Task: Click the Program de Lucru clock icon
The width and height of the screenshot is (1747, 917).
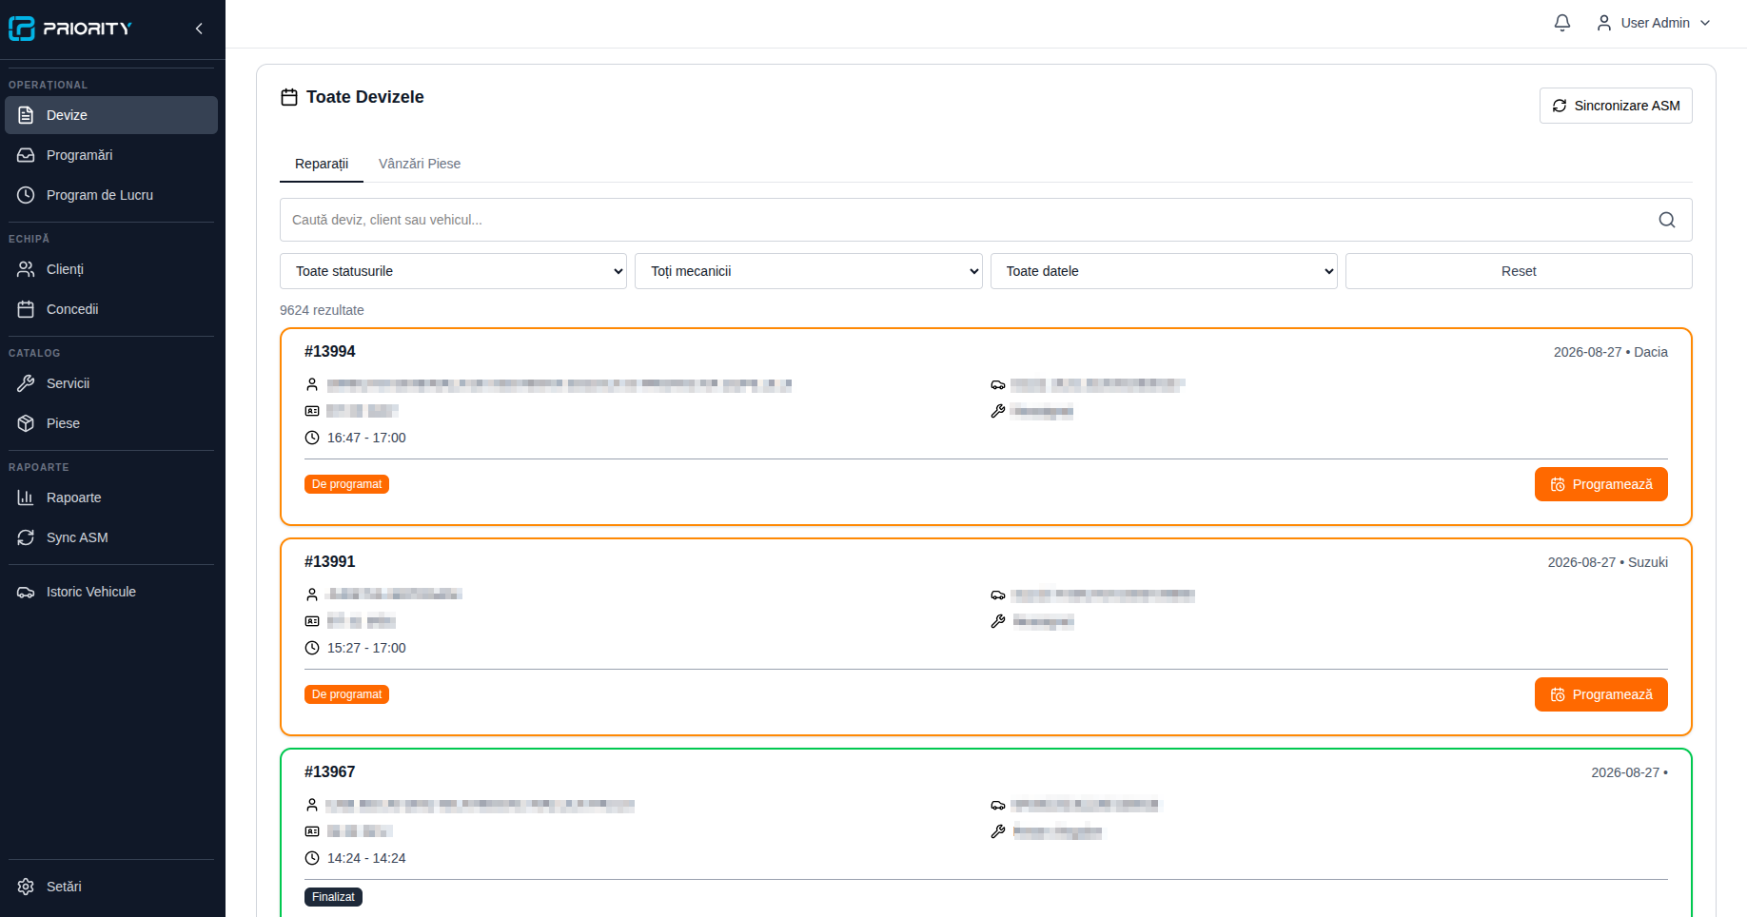Action: click(x=27, y=195)
